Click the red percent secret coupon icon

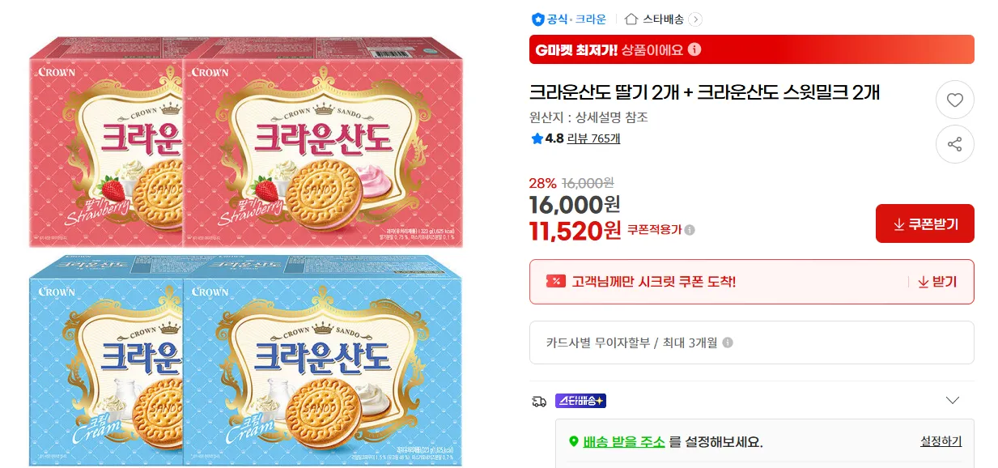coord(556,282)
